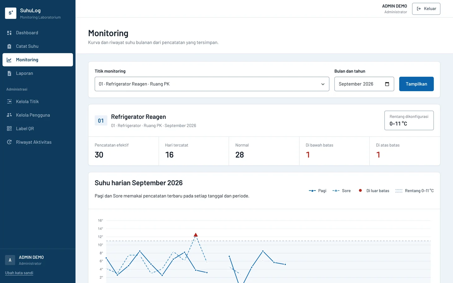Click the Label QR code icon
453x283 pixels.
pos(9,129)
